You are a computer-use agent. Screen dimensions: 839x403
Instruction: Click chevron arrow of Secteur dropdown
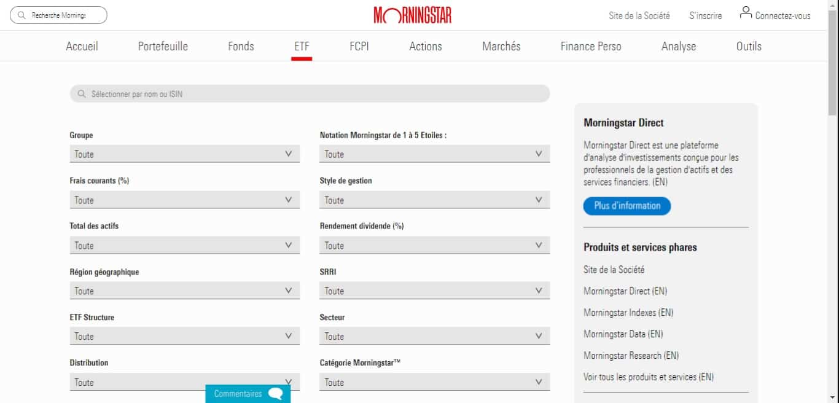(x=539, y=336)
